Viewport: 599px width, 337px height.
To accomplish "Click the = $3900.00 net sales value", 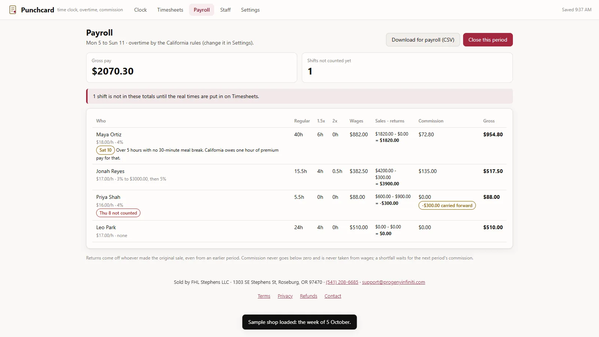I will (387, 184).
